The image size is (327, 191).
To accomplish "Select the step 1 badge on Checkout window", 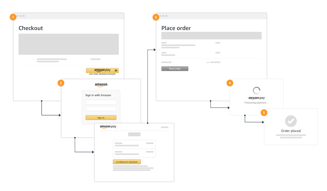I will point(13,17).
